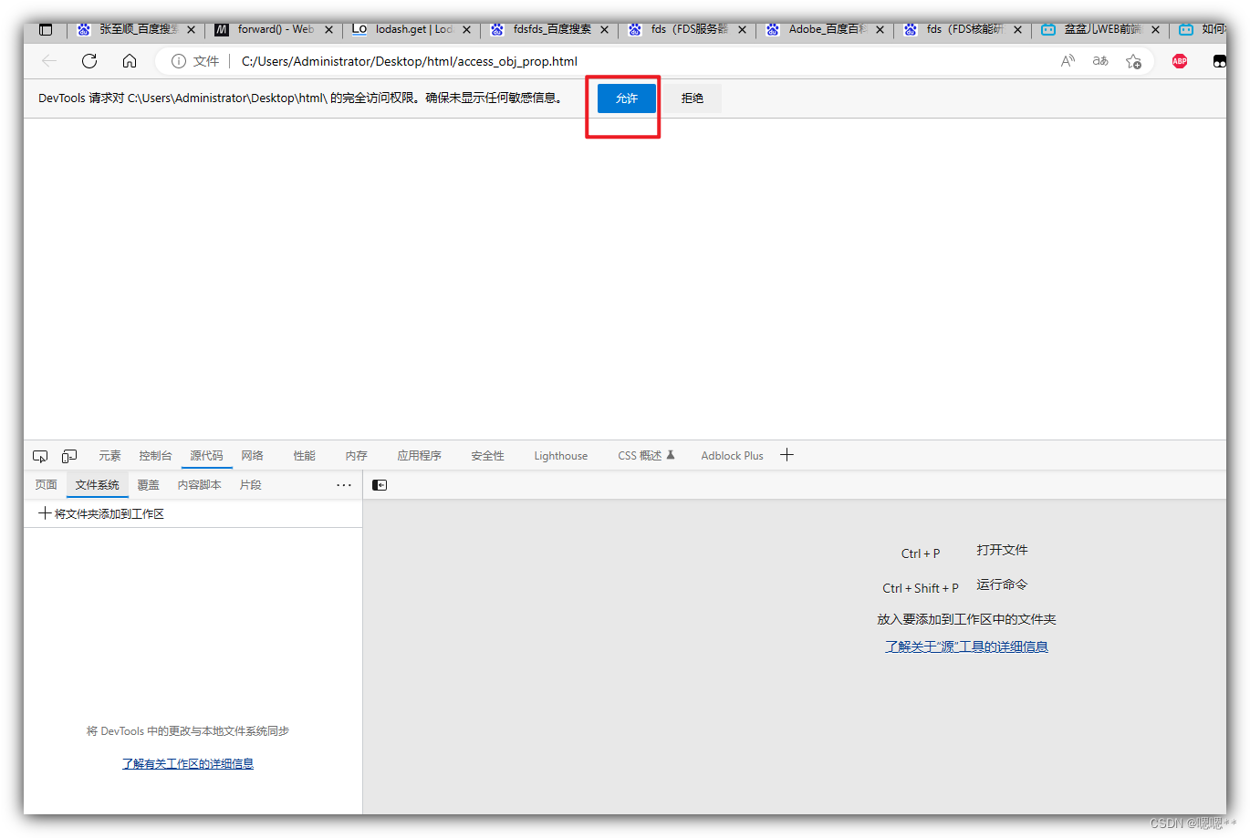The image size is (1250, 838).
Task: Open the 内存 DevTools tab
Action: coord(357,456)
